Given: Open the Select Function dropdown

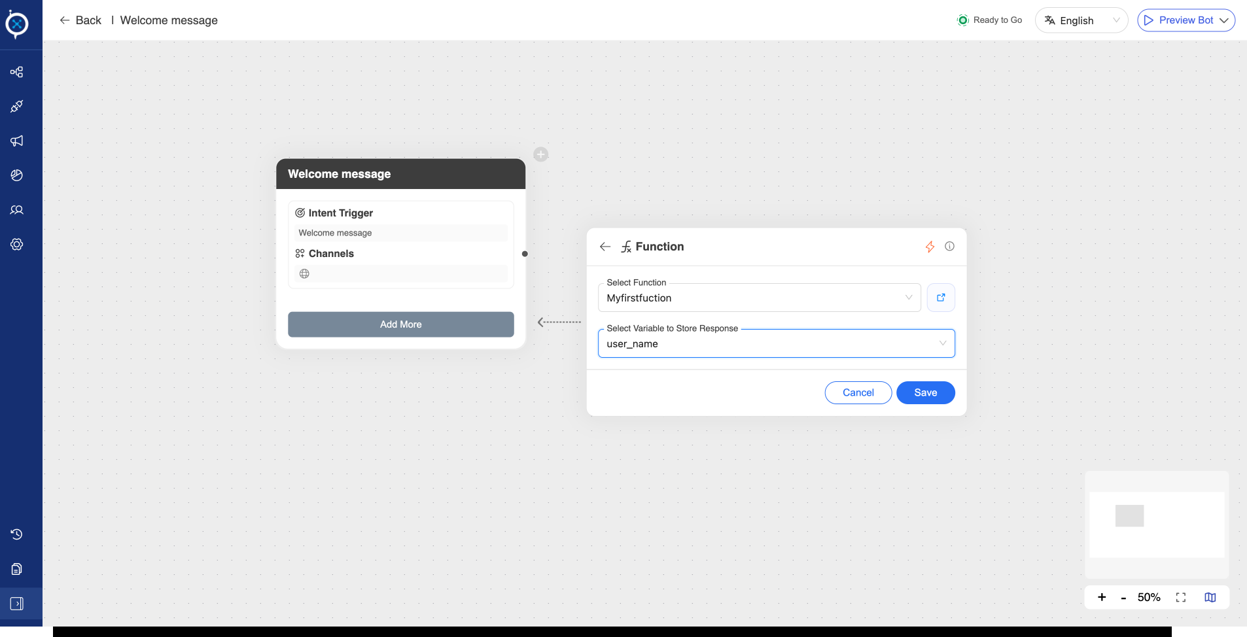Looking at the screenshot, I should pyautogui.click(x=759, y=298).
